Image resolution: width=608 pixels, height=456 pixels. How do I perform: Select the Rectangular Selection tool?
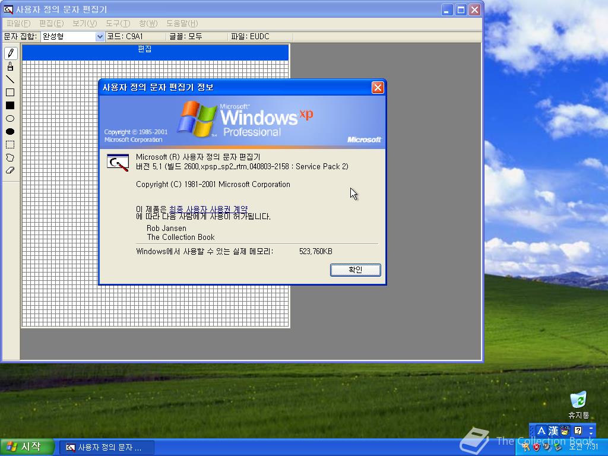(11, 145)
